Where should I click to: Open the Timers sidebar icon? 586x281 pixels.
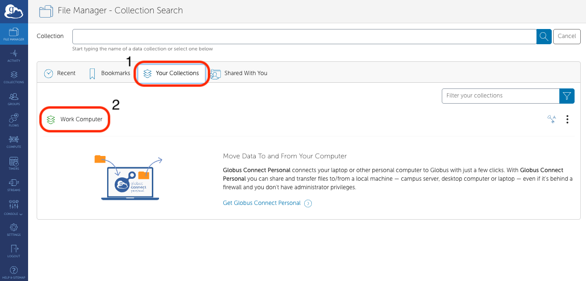[x=14, y=164]
